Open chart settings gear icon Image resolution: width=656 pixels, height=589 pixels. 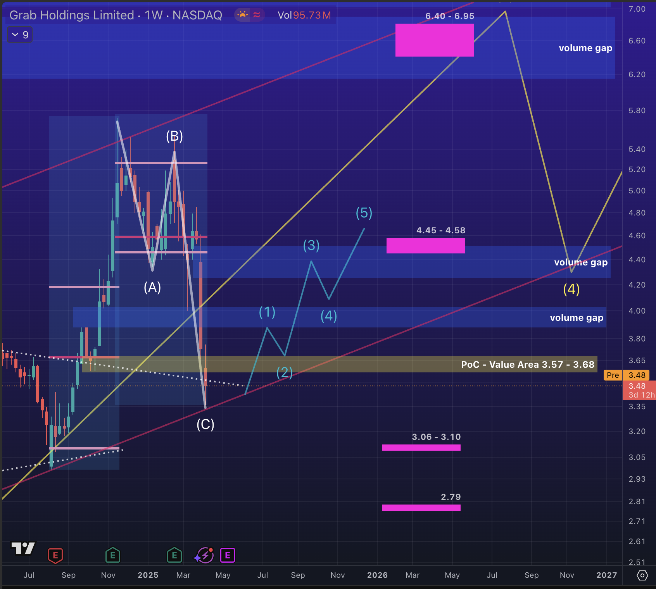pos(642,575)
